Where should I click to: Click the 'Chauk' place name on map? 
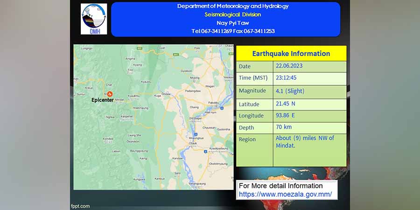tap(193, 143)
